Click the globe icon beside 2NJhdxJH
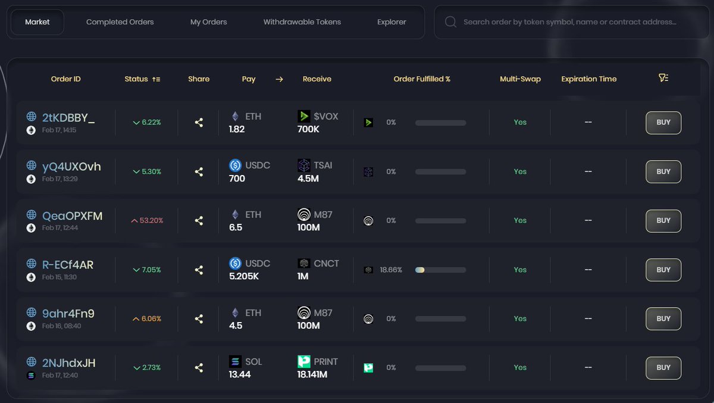The image size is (714, 403). [31, 361]
